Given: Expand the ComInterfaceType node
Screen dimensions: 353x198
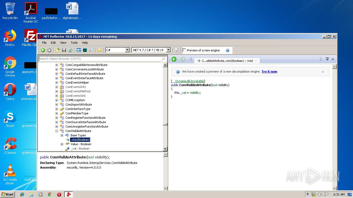Looking at the screenshot, I should pyautogui.click(x=57, y=109).
